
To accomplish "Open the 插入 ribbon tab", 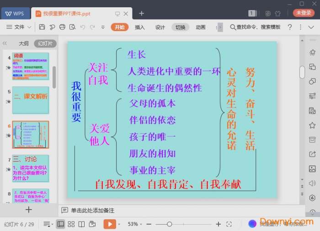I will tap(140, 27).
